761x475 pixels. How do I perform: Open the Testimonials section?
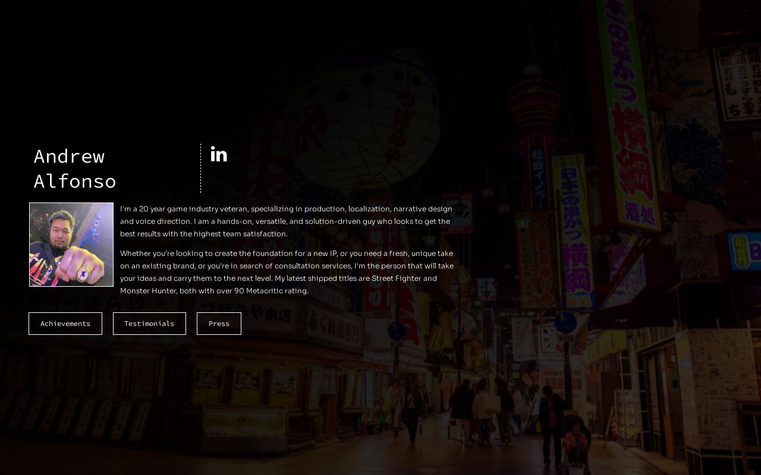[x=149, y=324]
